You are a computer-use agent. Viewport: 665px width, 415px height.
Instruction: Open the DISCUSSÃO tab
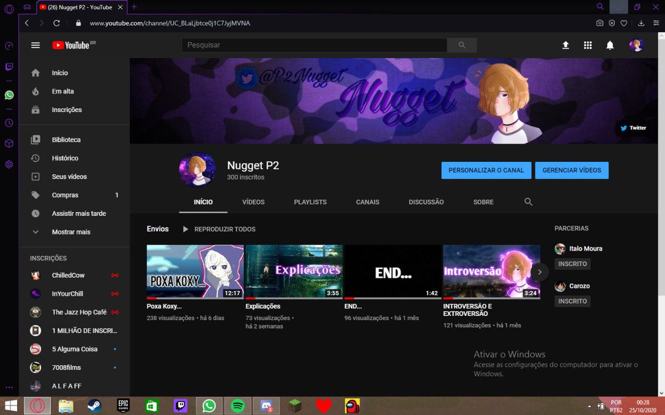[x=426, y=202]
